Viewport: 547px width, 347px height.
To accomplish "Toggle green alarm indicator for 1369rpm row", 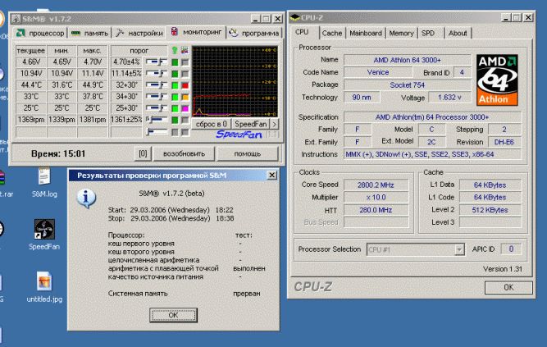I will point(175,120).
